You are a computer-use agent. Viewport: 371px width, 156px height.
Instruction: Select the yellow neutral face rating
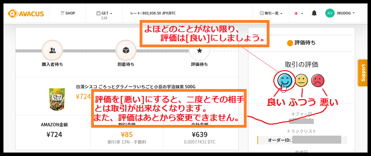tap(302, 81)
